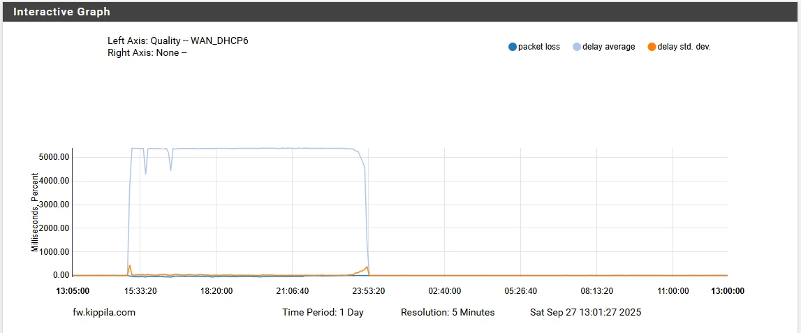Toggle the packet loss legend dot
The image size is (801, 333).
click(x=513, y=47)
